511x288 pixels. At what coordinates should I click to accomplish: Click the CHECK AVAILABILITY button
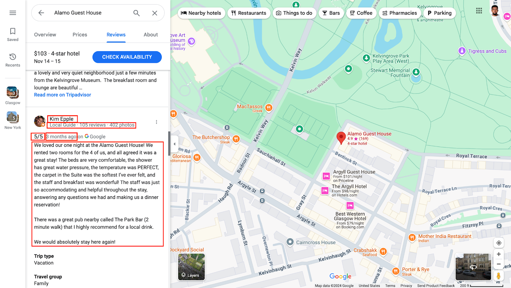click(127, 57)
